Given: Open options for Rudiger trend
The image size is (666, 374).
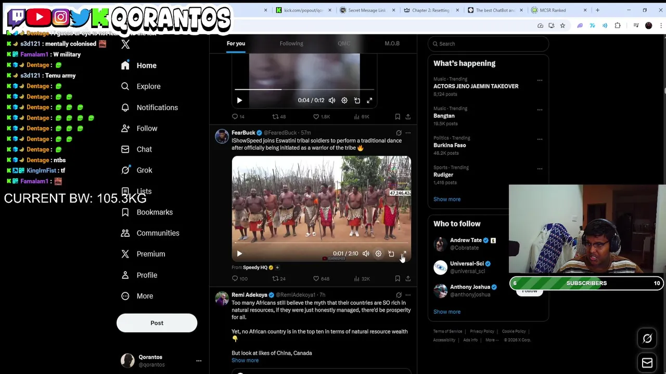Looking at the screenshot, I should coord(540,168).
